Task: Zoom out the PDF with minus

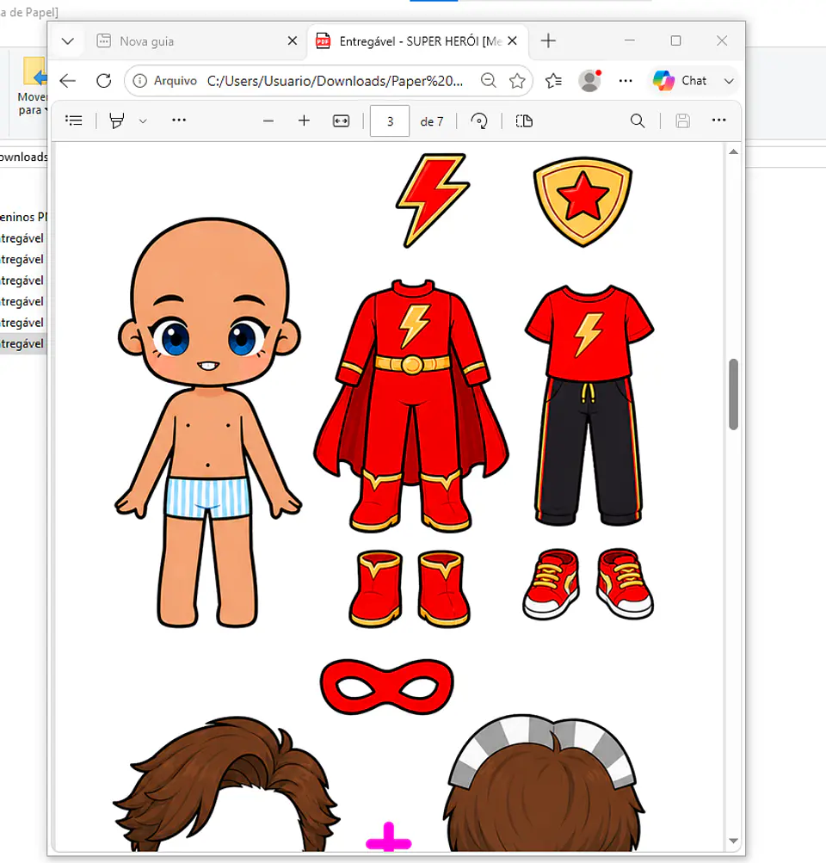Action: (x=268, y=121)
